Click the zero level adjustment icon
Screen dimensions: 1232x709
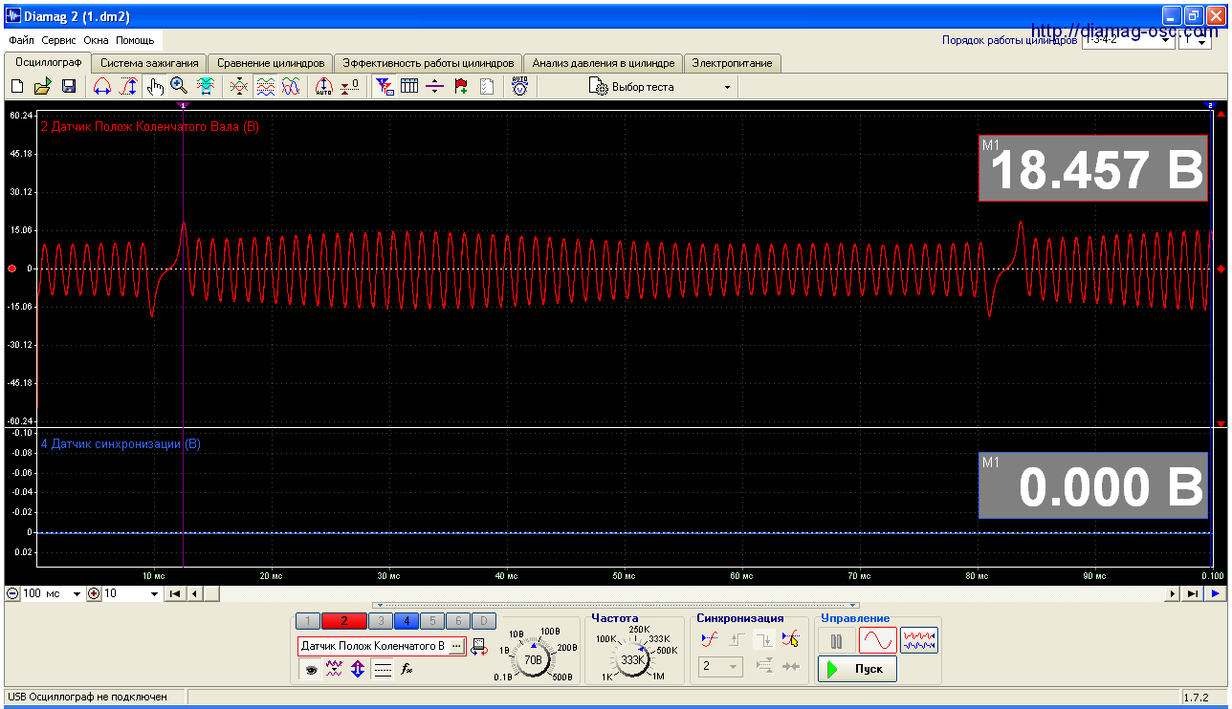coord(350,87)
